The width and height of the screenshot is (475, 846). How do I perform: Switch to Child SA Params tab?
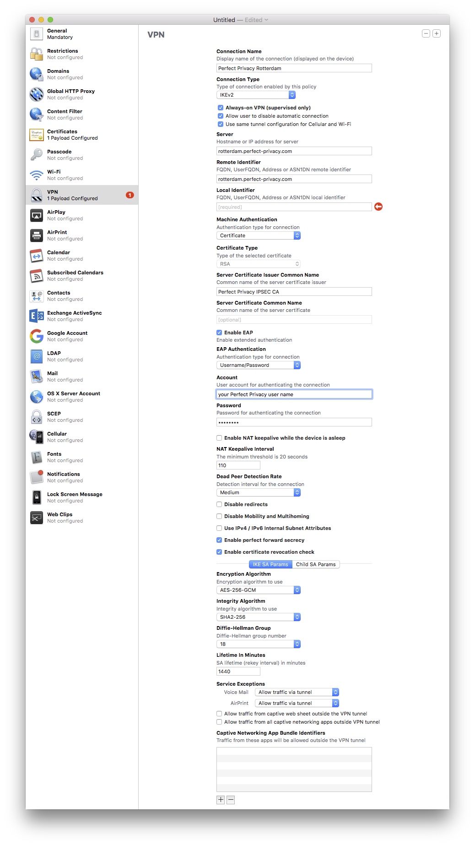point(316,564)
